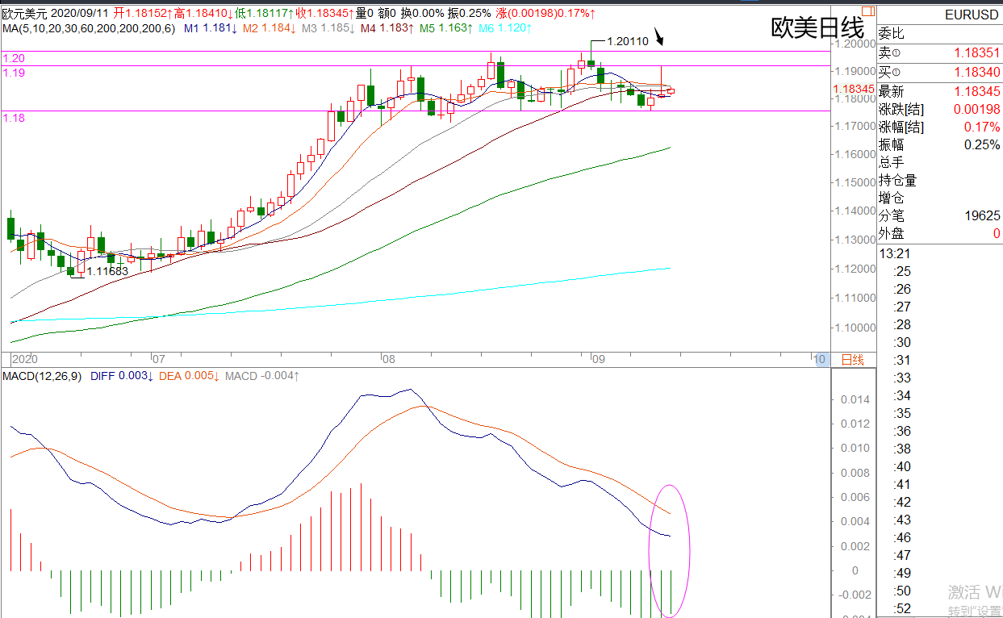
Task: Select the M6 1.120 moving average value
Action: [504, 28]
